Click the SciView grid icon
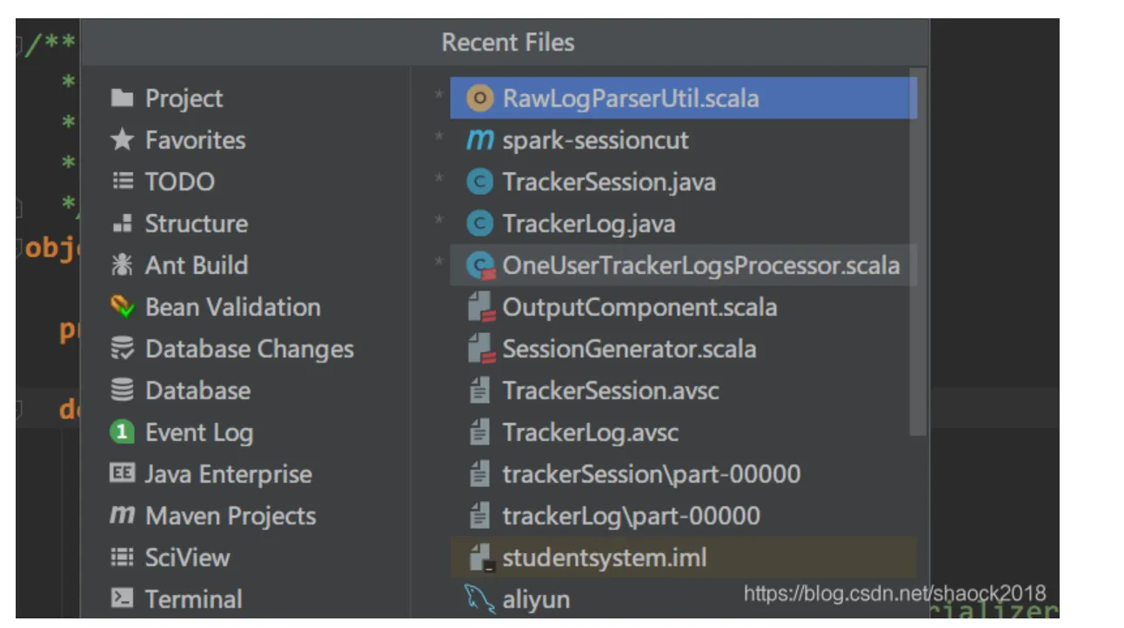Image resolution: width=1124 pixels, height=628 pixels. 123,558
